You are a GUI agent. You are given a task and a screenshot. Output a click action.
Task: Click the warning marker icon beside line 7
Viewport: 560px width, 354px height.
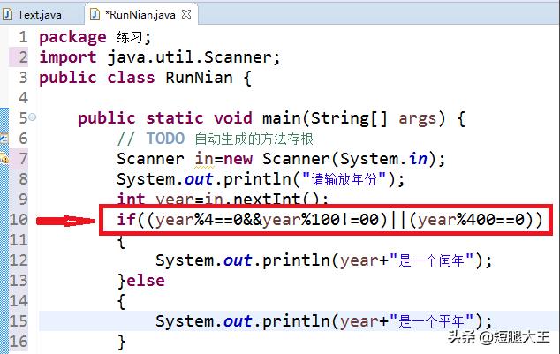(4, 158)
